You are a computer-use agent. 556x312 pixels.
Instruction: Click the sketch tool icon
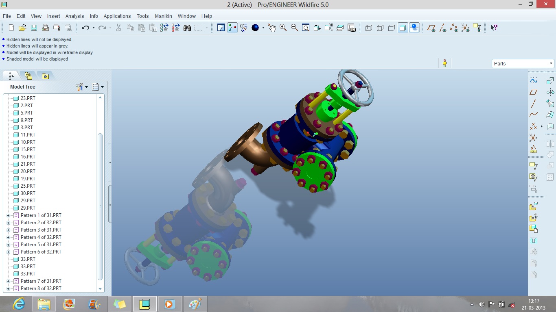534,81
